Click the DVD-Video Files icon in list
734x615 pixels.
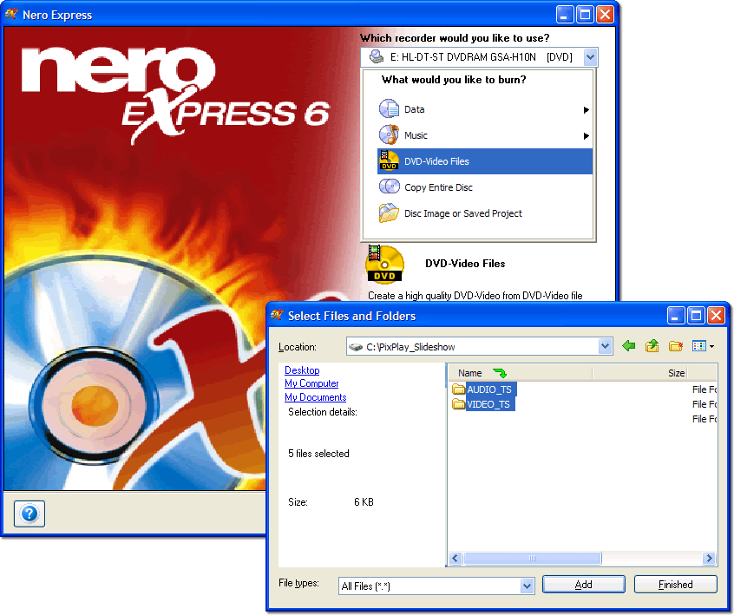(389, 160)
